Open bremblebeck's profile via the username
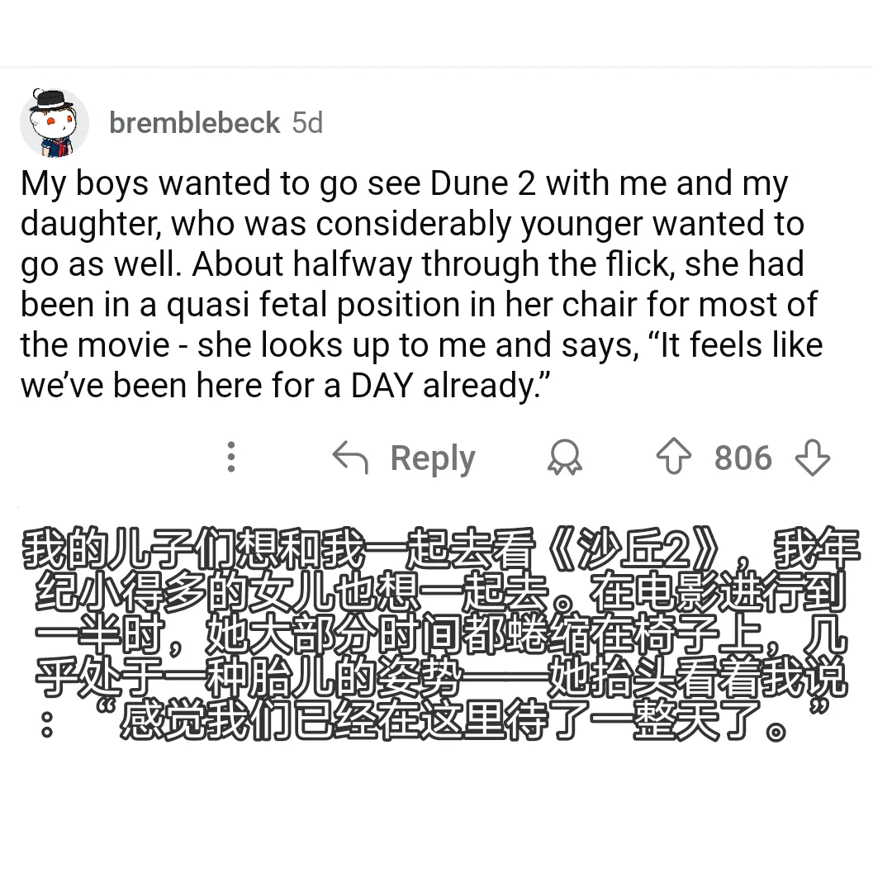 (195, 123)
